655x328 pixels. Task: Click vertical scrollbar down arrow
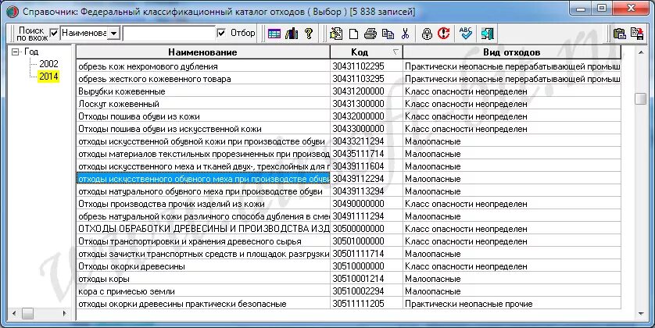click(641, 314)
